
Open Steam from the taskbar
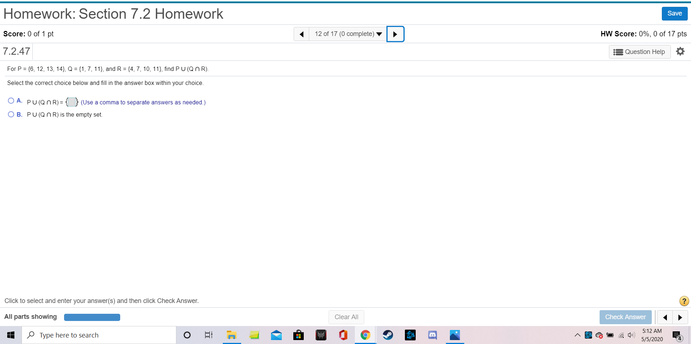[388, 335]
